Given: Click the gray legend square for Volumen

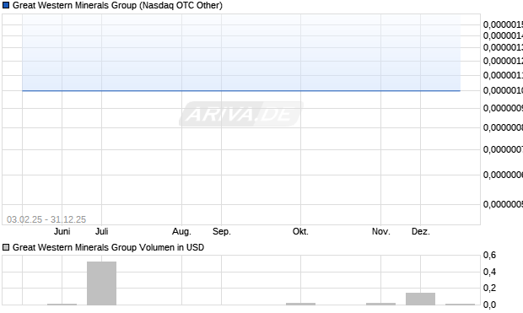Looking at the screenshot, I should pos(6,247).
